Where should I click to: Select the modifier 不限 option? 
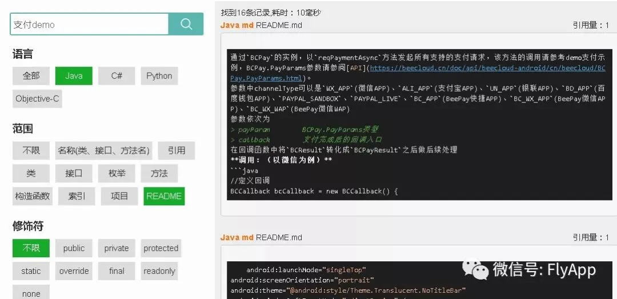pyautogui.click(x=31, y=248)
